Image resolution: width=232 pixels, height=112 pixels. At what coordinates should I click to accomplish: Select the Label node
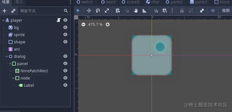29,85
